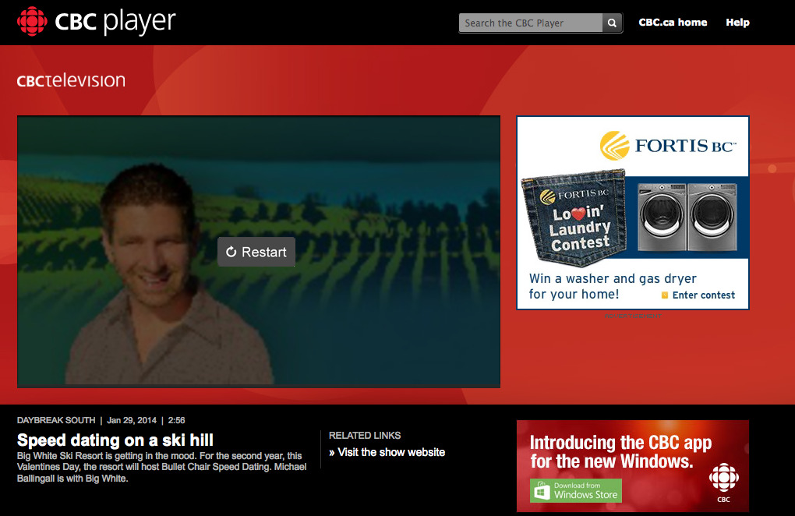Click the washer and dryer ad image
This screenshot has width=795, height=516.
click(687, 217)
